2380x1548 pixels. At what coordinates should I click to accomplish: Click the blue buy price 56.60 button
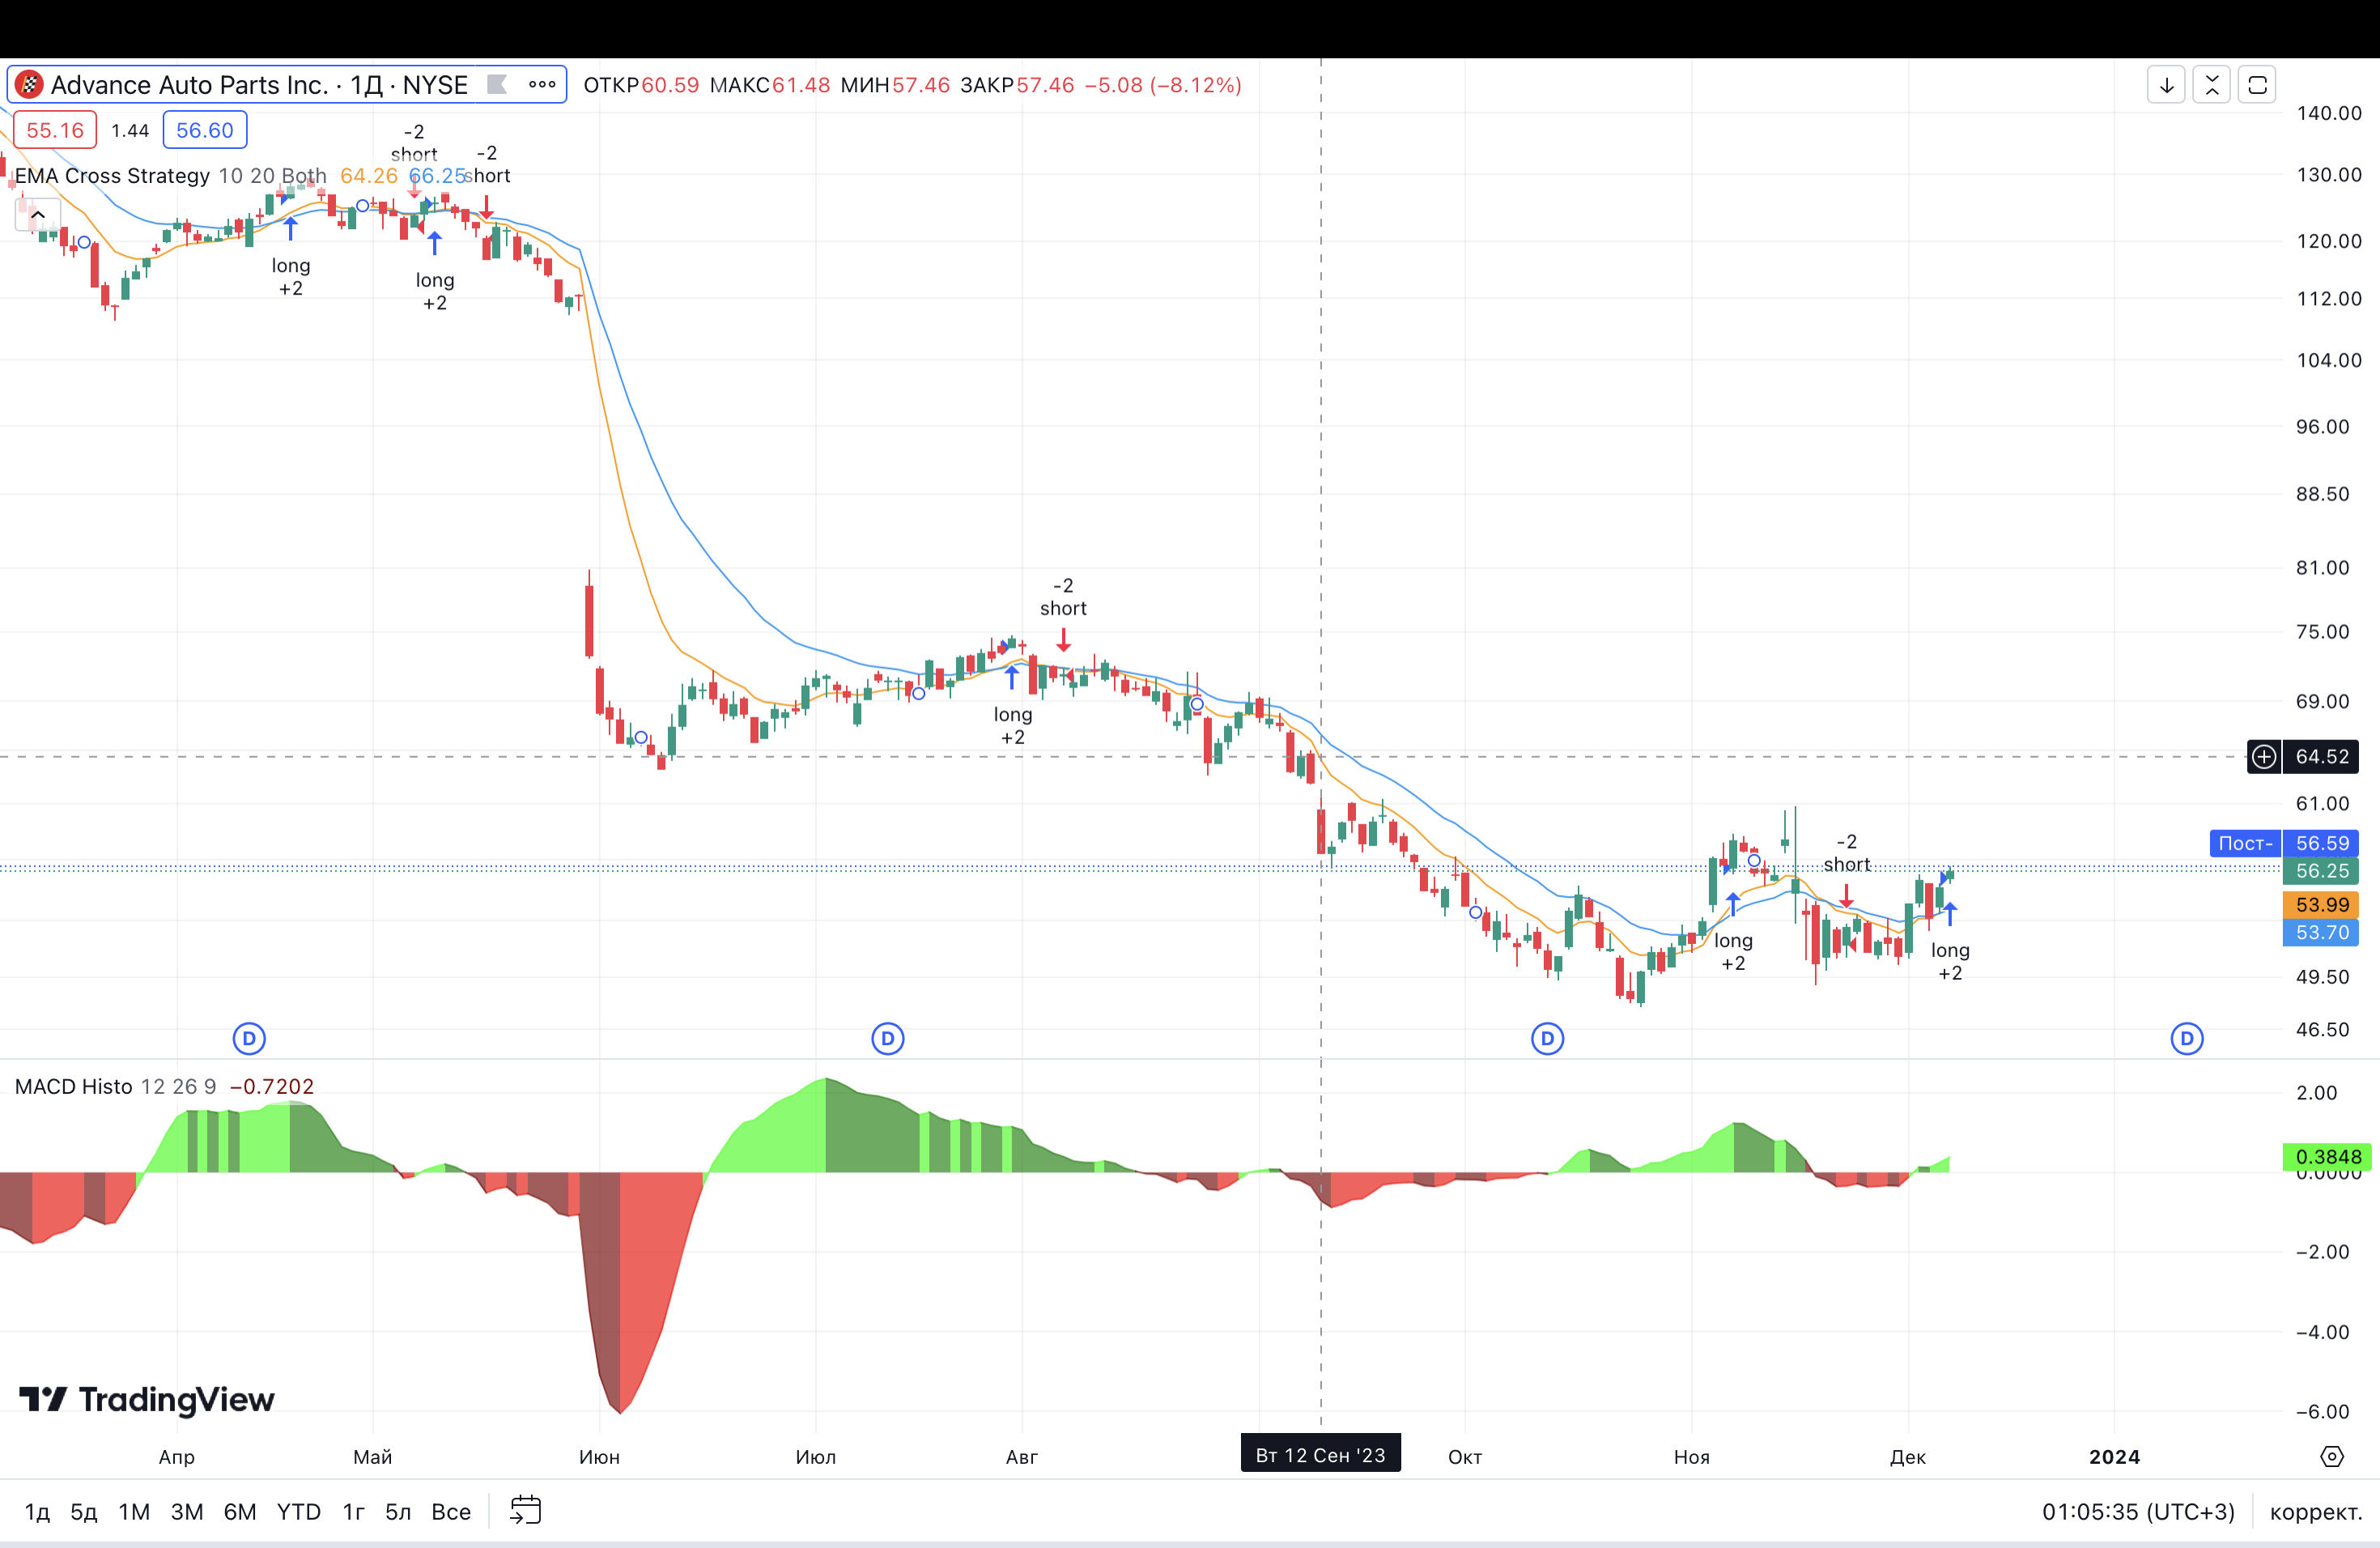pyautogui.click(x=204, y=130)
